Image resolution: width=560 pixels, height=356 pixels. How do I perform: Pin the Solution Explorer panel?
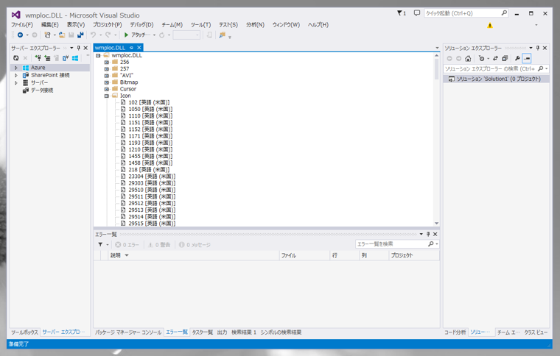pyautogui.click(x=538, y=48)
